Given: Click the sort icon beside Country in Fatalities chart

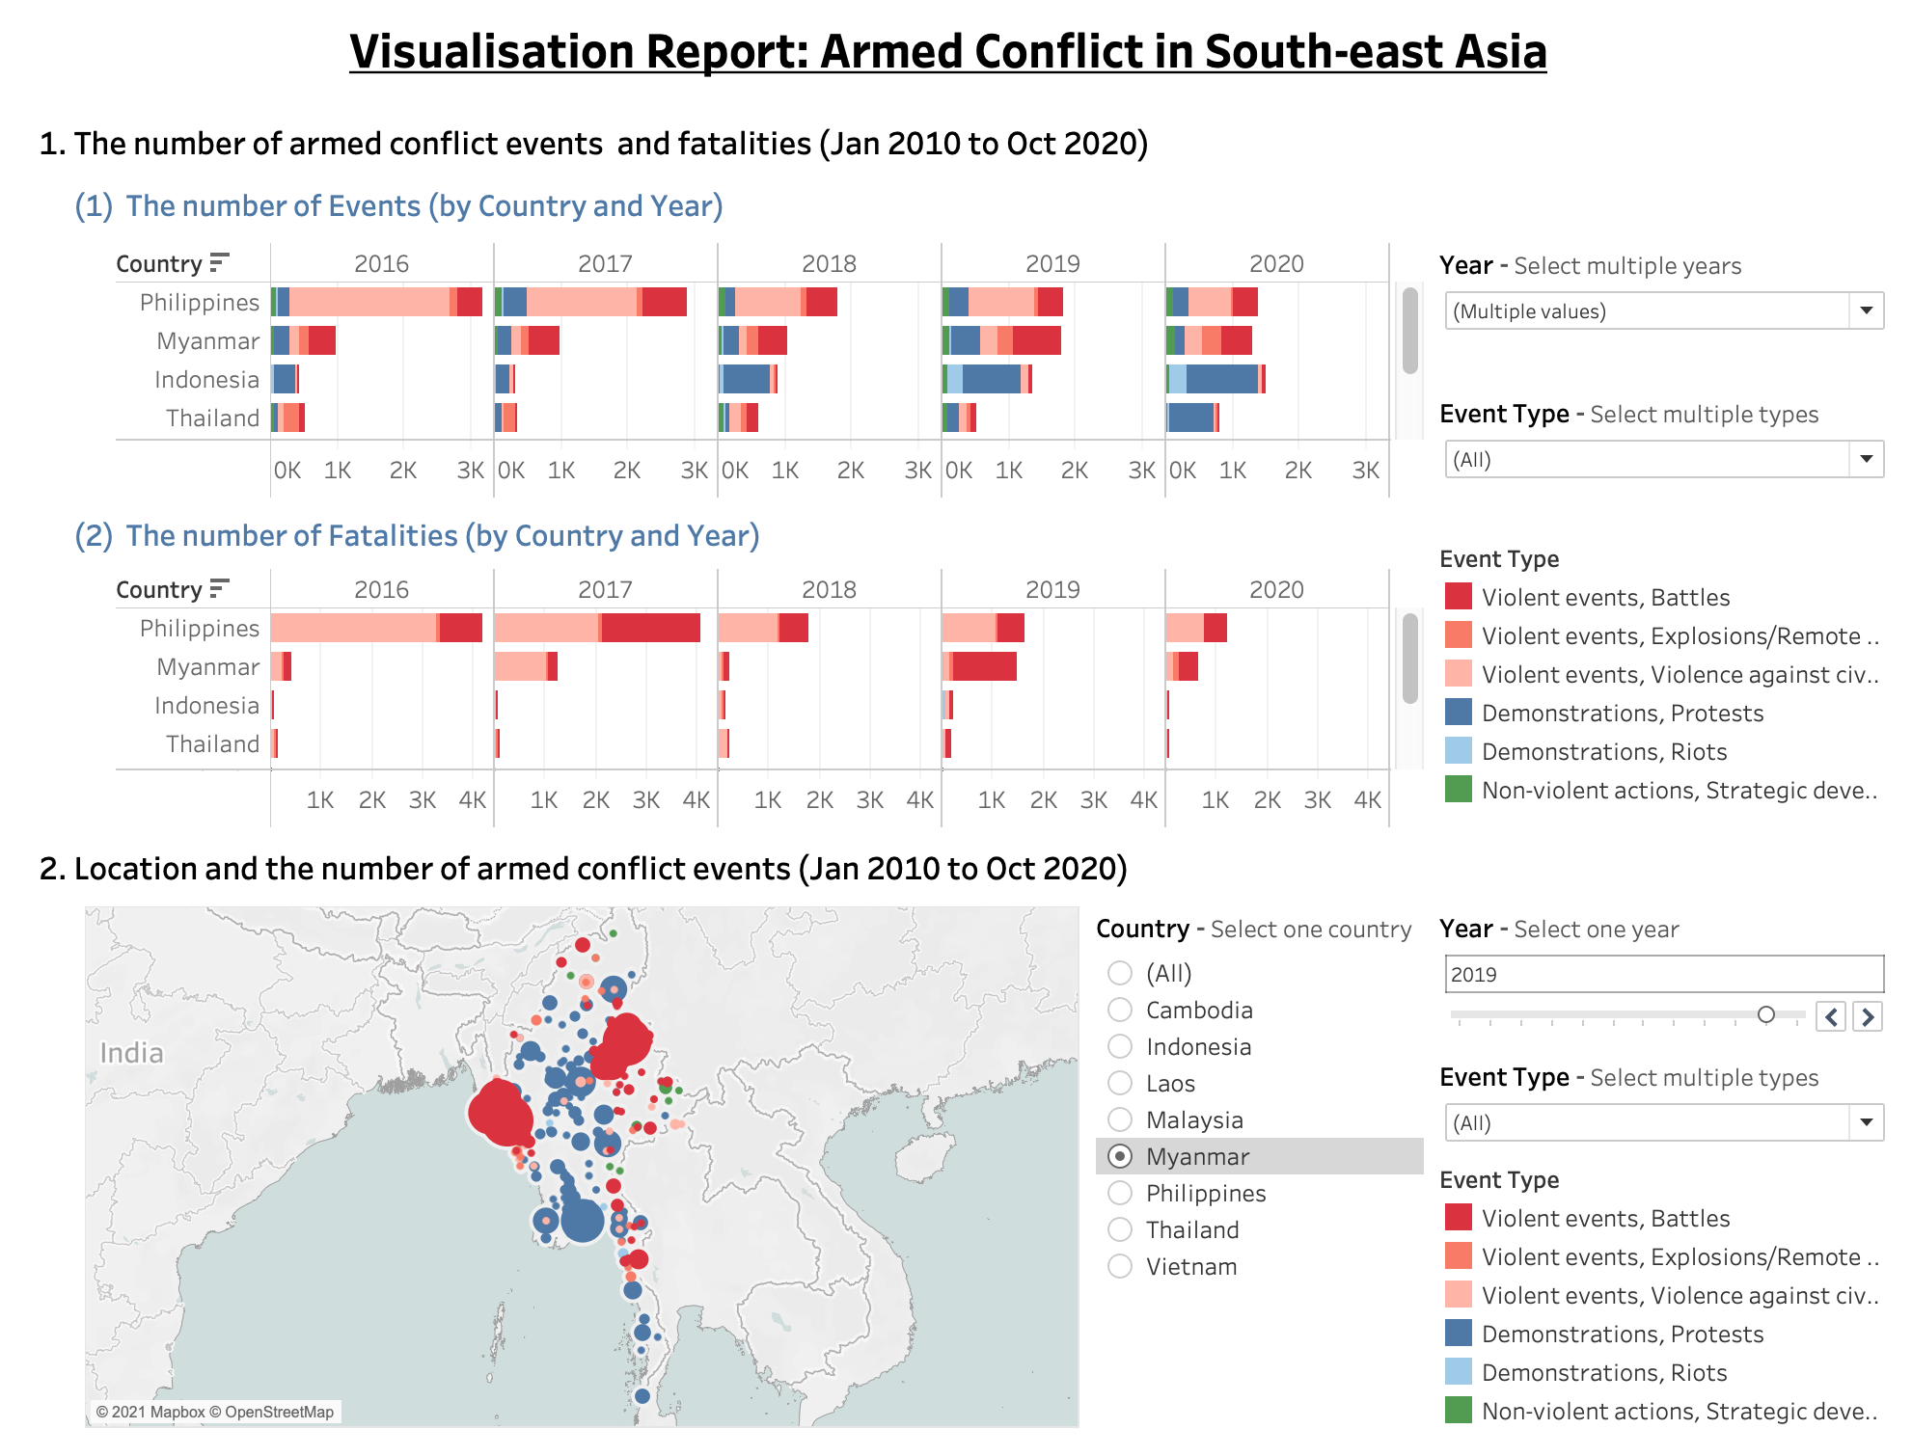Looking at the screenshot, I should [219, 588].
